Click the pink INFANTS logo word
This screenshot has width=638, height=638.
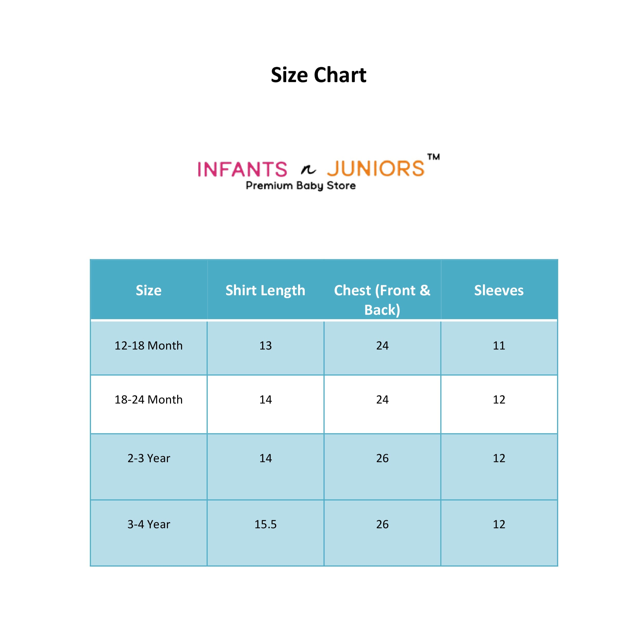[242, 169]
